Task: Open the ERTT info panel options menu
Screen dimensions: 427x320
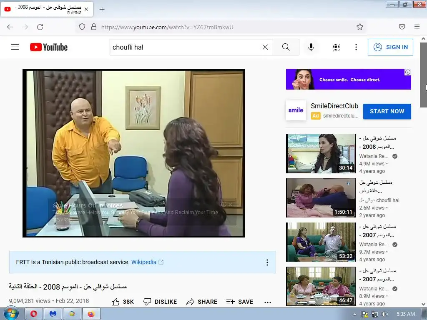Action: click(267, 262)
